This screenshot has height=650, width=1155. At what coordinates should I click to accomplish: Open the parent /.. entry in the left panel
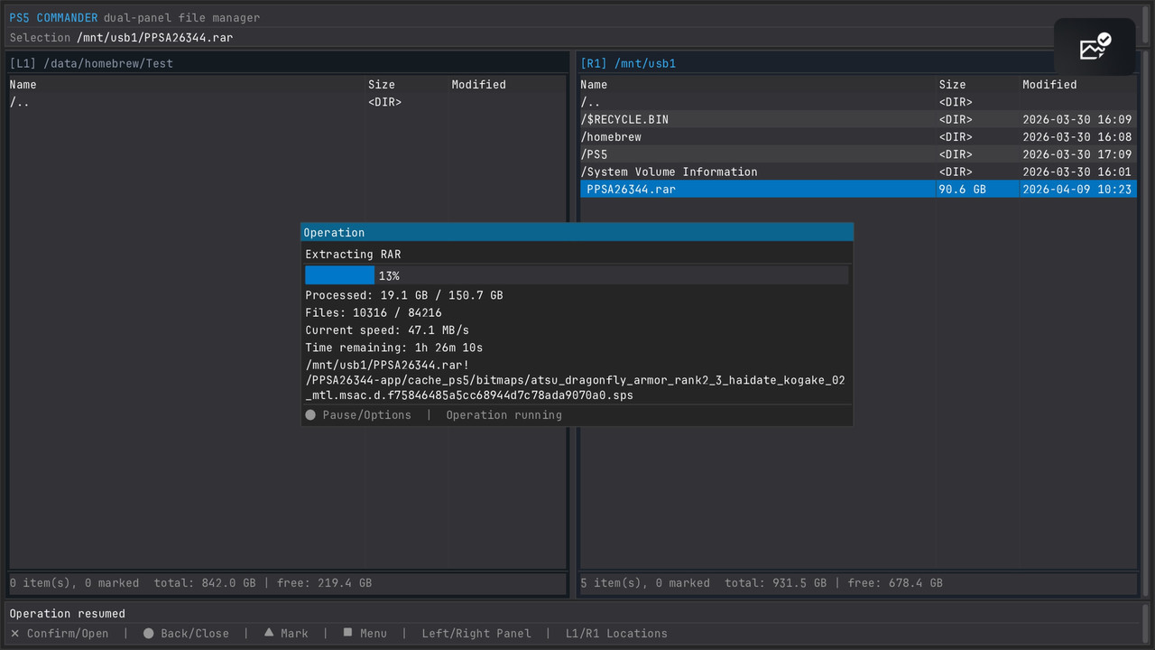(x=288, y=102)
